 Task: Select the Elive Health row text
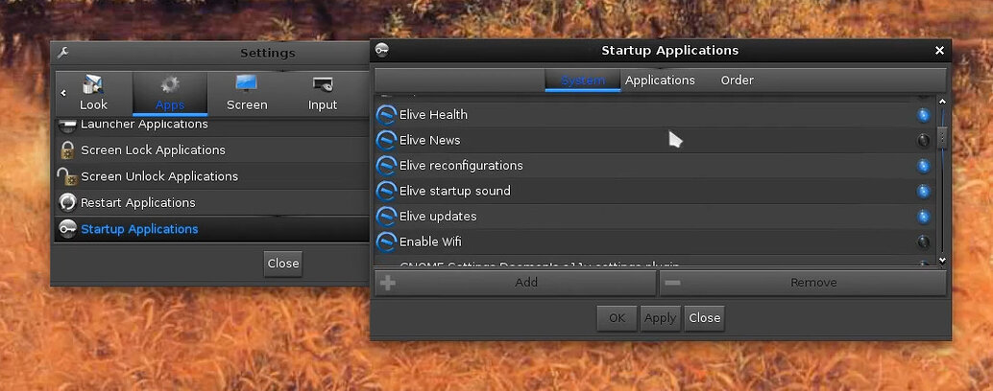(433, 115)
